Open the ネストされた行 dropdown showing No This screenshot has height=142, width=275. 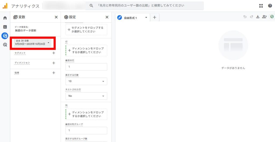[86, 96]
